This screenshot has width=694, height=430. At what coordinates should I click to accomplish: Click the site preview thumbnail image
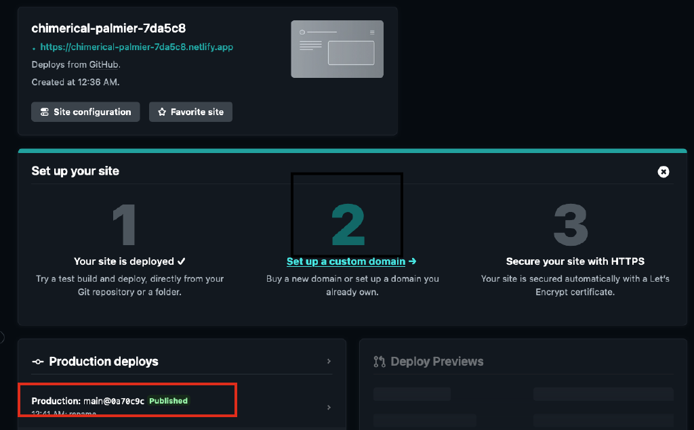click(337, 49)
